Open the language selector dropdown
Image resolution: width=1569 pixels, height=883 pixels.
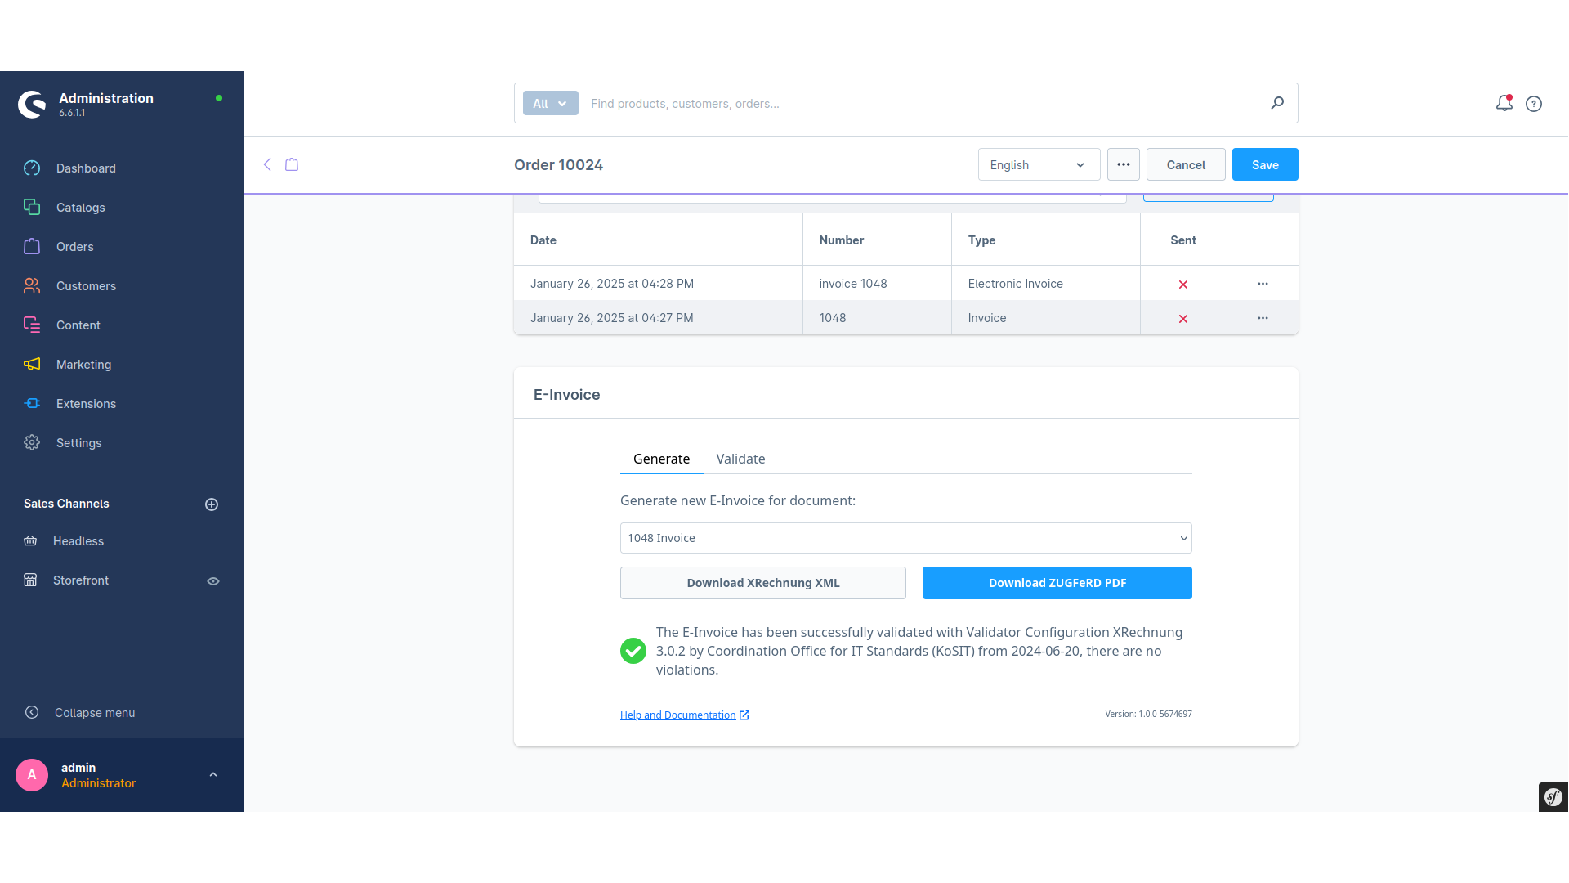1038,165
